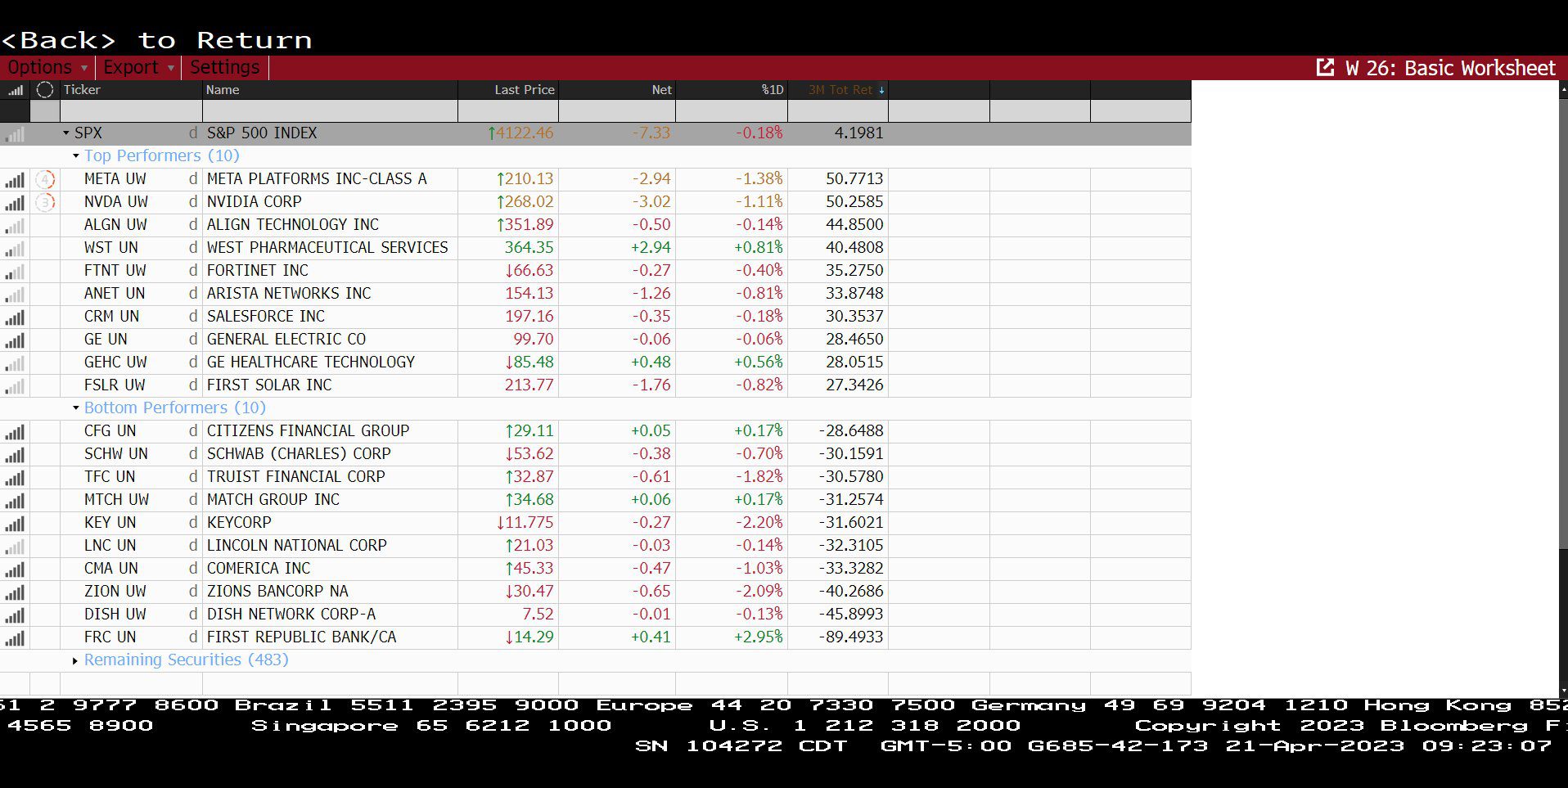
Task: Click the signal bars icon for NVDA UW
Action: [x=16, y=202]
